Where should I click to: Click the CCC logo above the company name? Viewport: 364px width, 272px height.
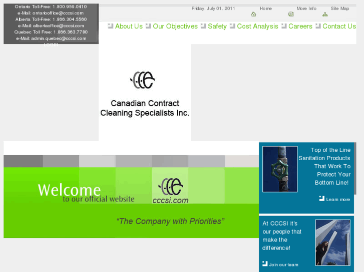(x=143, y=80)
